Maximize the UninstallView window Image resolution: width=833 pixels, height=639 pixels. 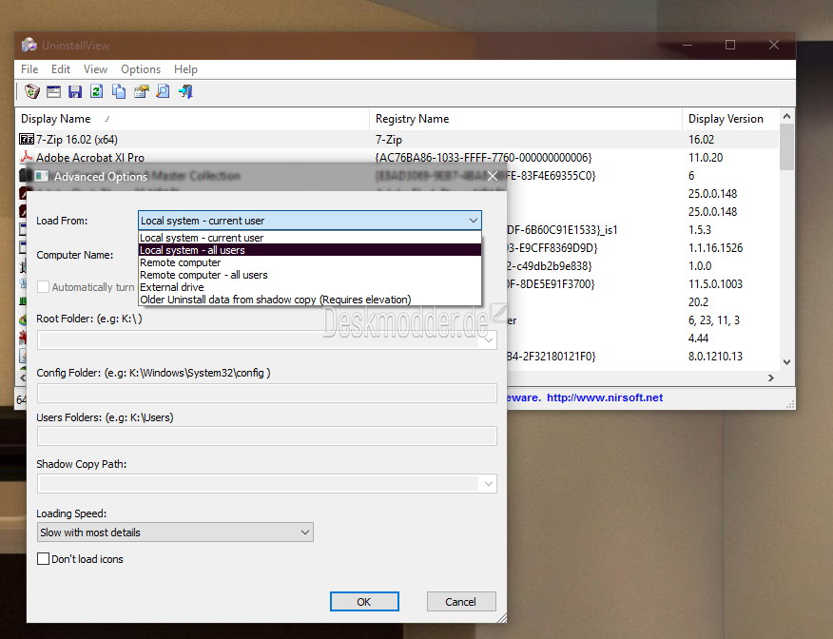(x=730, y=45)
